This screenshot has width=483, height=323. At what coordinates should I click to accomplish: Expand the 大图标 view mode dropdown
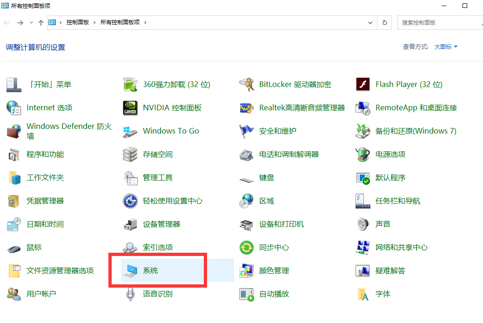point(446,47)
